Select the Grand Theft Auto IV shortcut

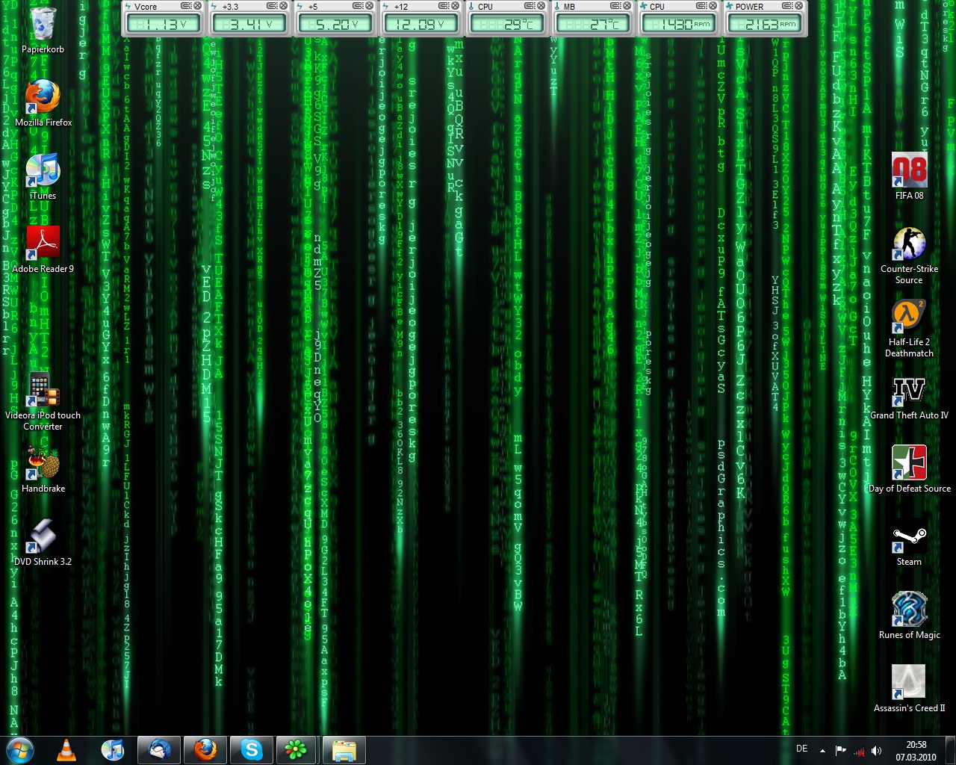pyautogui.click(x=909, y=396)
